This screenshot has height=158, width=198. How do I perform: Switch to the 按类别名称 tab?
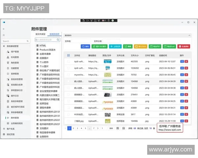54,34
